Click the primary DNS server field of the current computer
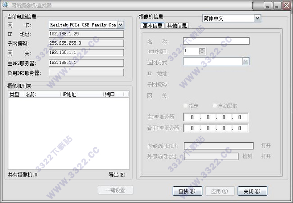 point(86,63)
